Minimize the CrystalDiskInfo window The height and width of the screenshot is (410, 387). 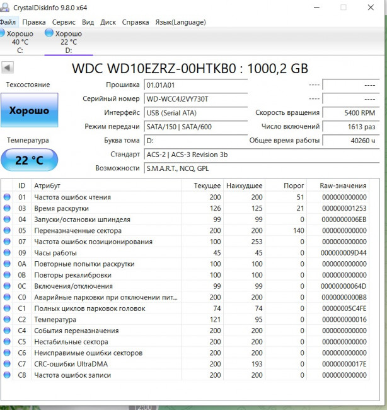[316, 8]
